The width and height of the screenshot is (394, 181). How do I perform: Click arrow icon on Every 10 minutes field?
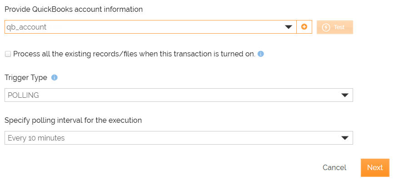345,138
